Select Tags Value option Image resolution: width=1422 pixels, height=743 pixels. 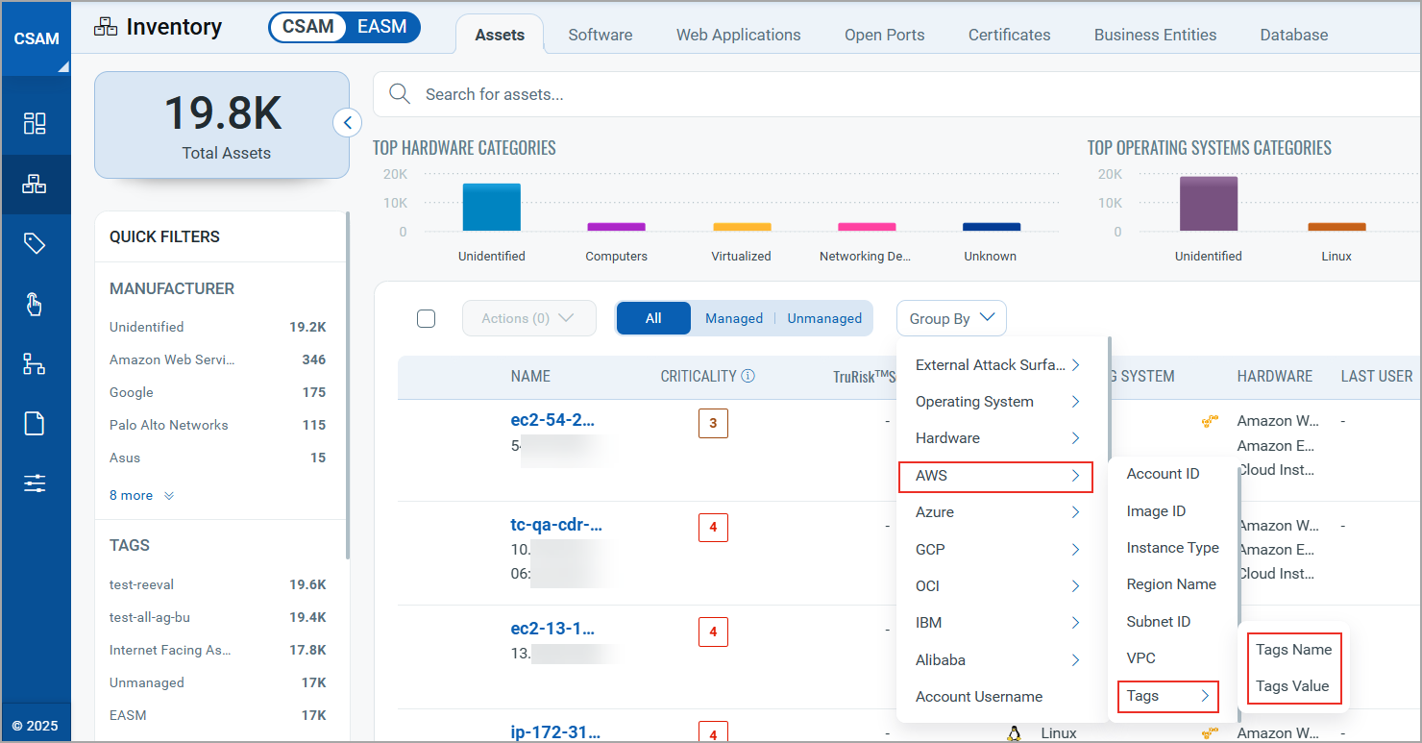1293,686
